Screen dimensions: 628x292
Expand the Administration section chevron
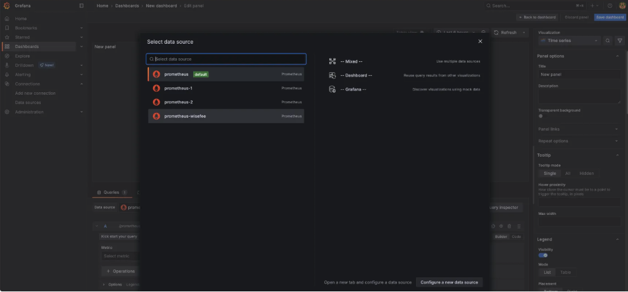[x=81, y=112]
